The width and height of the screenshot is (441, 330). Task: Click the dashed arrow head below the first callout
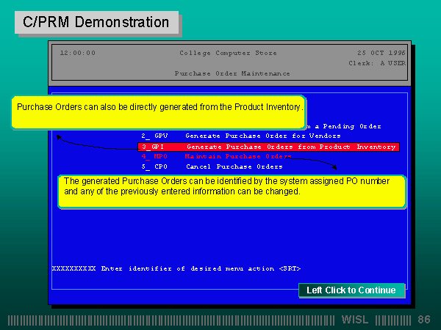click(58, 137)
